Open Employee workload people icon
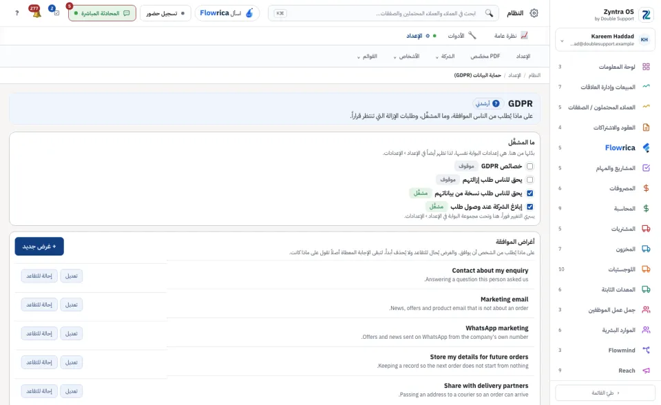 [646, 310]
